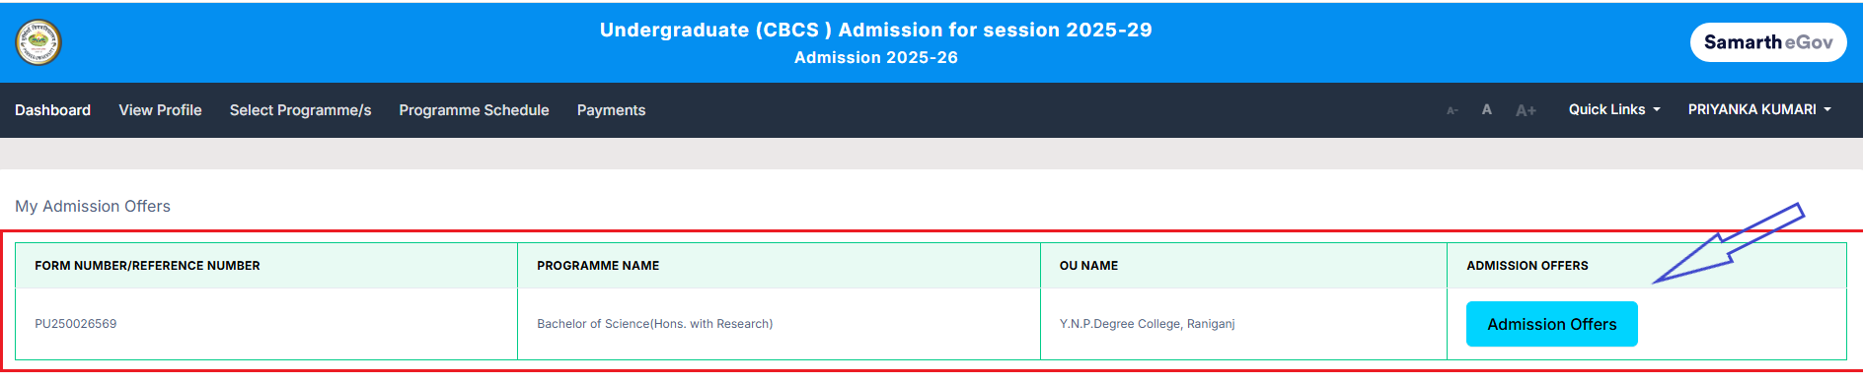This screenshot has height=383, width=1863.
Task: Reset font size with A icon
Action: pos(1487,109)
